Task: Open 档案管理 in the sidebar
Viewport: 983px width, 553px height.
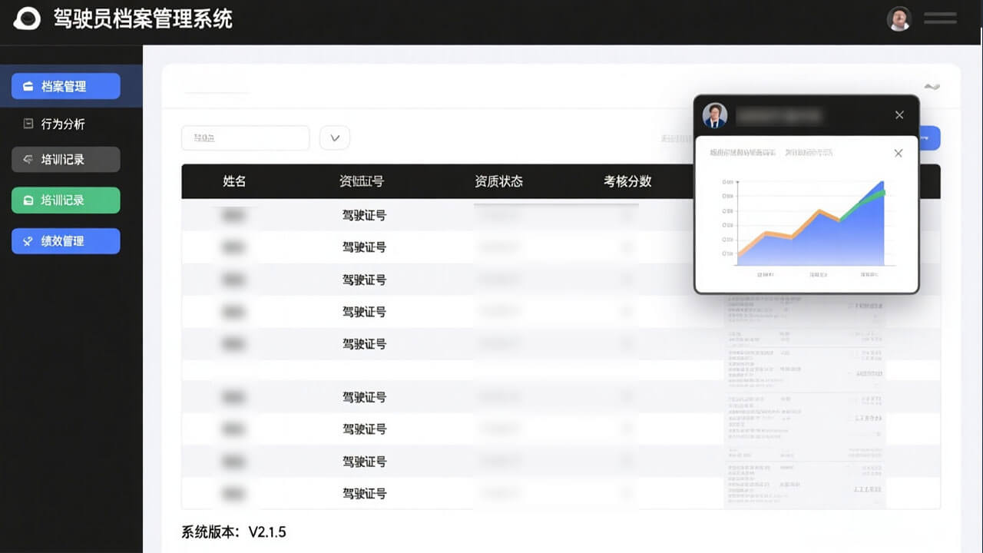Action: (x=66, y=86)
